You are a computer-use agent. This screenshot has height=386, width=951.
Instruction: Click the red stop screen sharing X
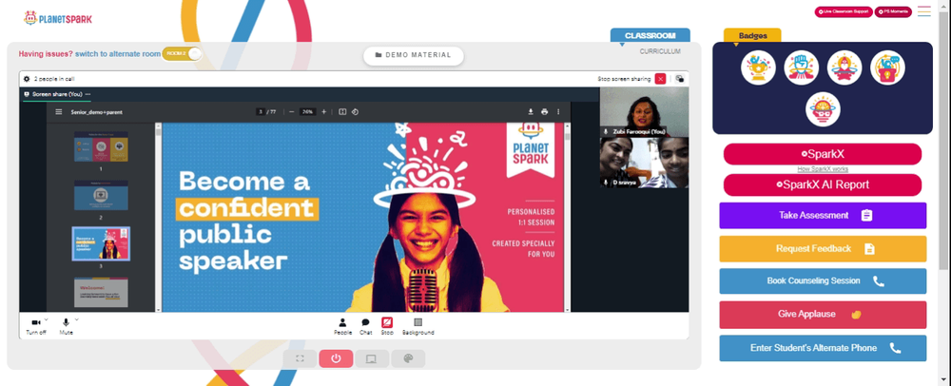click(x=661, y=79)
